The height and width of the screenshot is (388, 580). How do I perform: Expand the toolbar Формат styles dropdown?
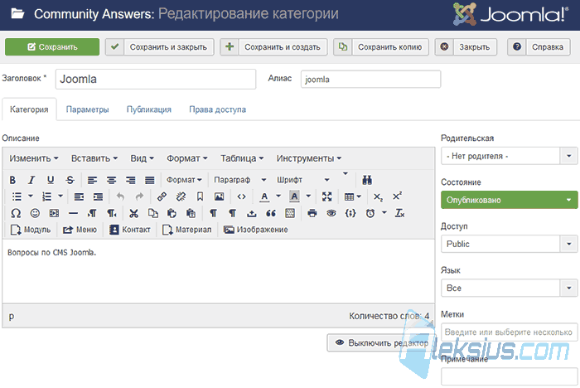tap(184, 180)
